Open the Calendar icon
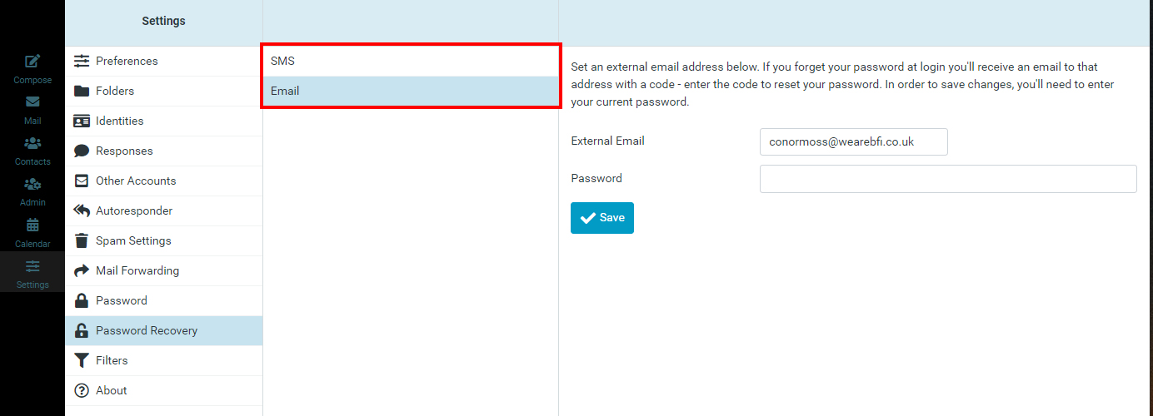 click(x=32, y=225)
